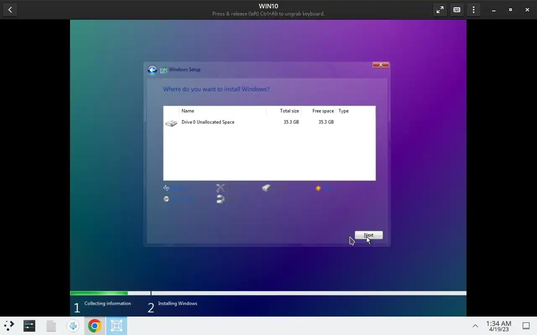Click the Refresh double-arrow icon in Windows Setup
This screenshot has height=335, width=537.
click(x=166, y=188)
